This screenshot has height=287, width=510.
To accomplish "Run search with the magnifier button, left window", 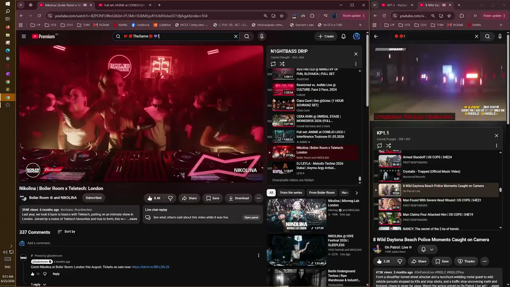I will (x=247, y=36).
